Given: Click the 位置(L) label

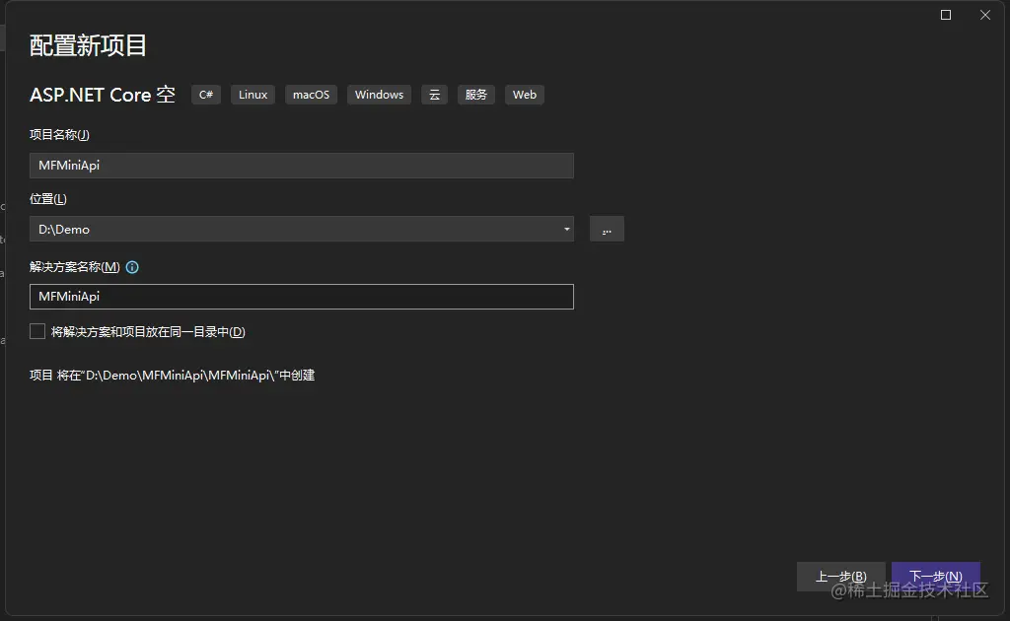Looking at the screenshot, I should (48, 199).
